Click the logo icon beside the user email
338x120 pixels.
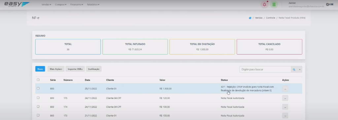tap(330, 5)
